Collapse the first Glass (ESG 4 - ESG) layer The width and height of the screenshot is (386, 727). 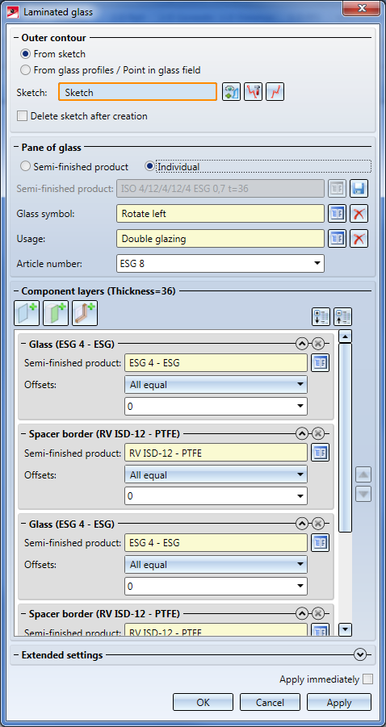[301, 344]
